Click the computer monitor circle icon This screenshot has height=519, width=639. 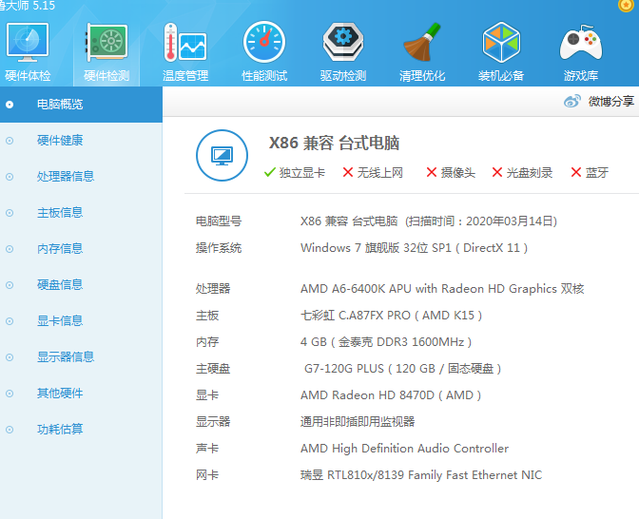[x=222, y=155]
